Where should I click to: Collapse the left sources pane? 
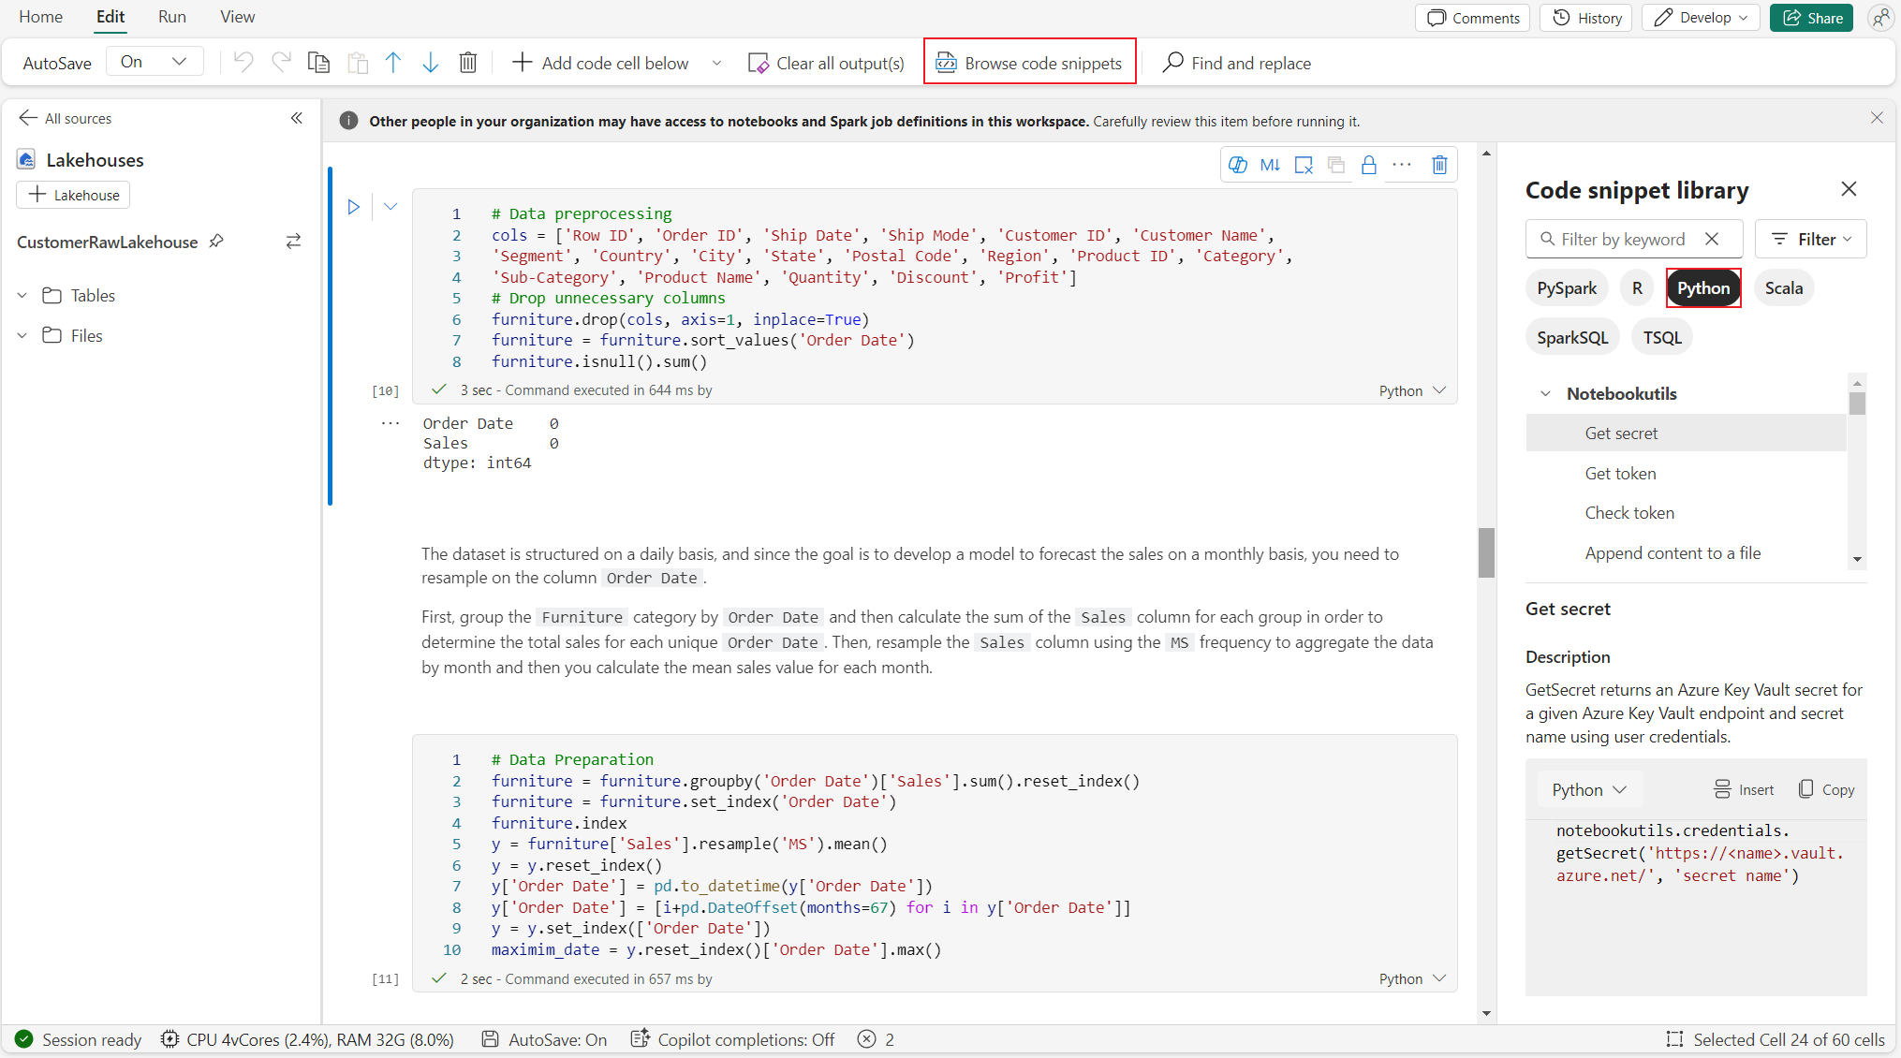point(297,118)
